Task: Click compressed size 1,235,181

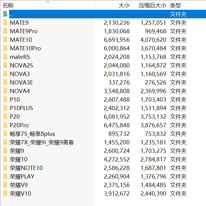Action: point(153,142)
